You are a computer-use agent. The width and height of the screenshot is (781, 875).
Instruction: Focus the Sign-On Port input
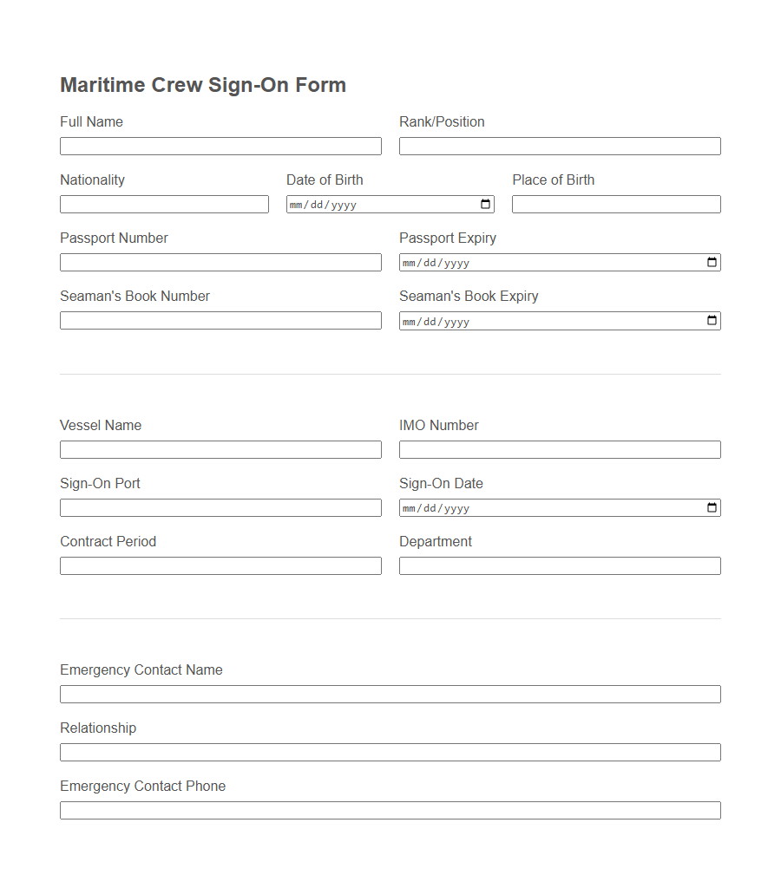220,507
